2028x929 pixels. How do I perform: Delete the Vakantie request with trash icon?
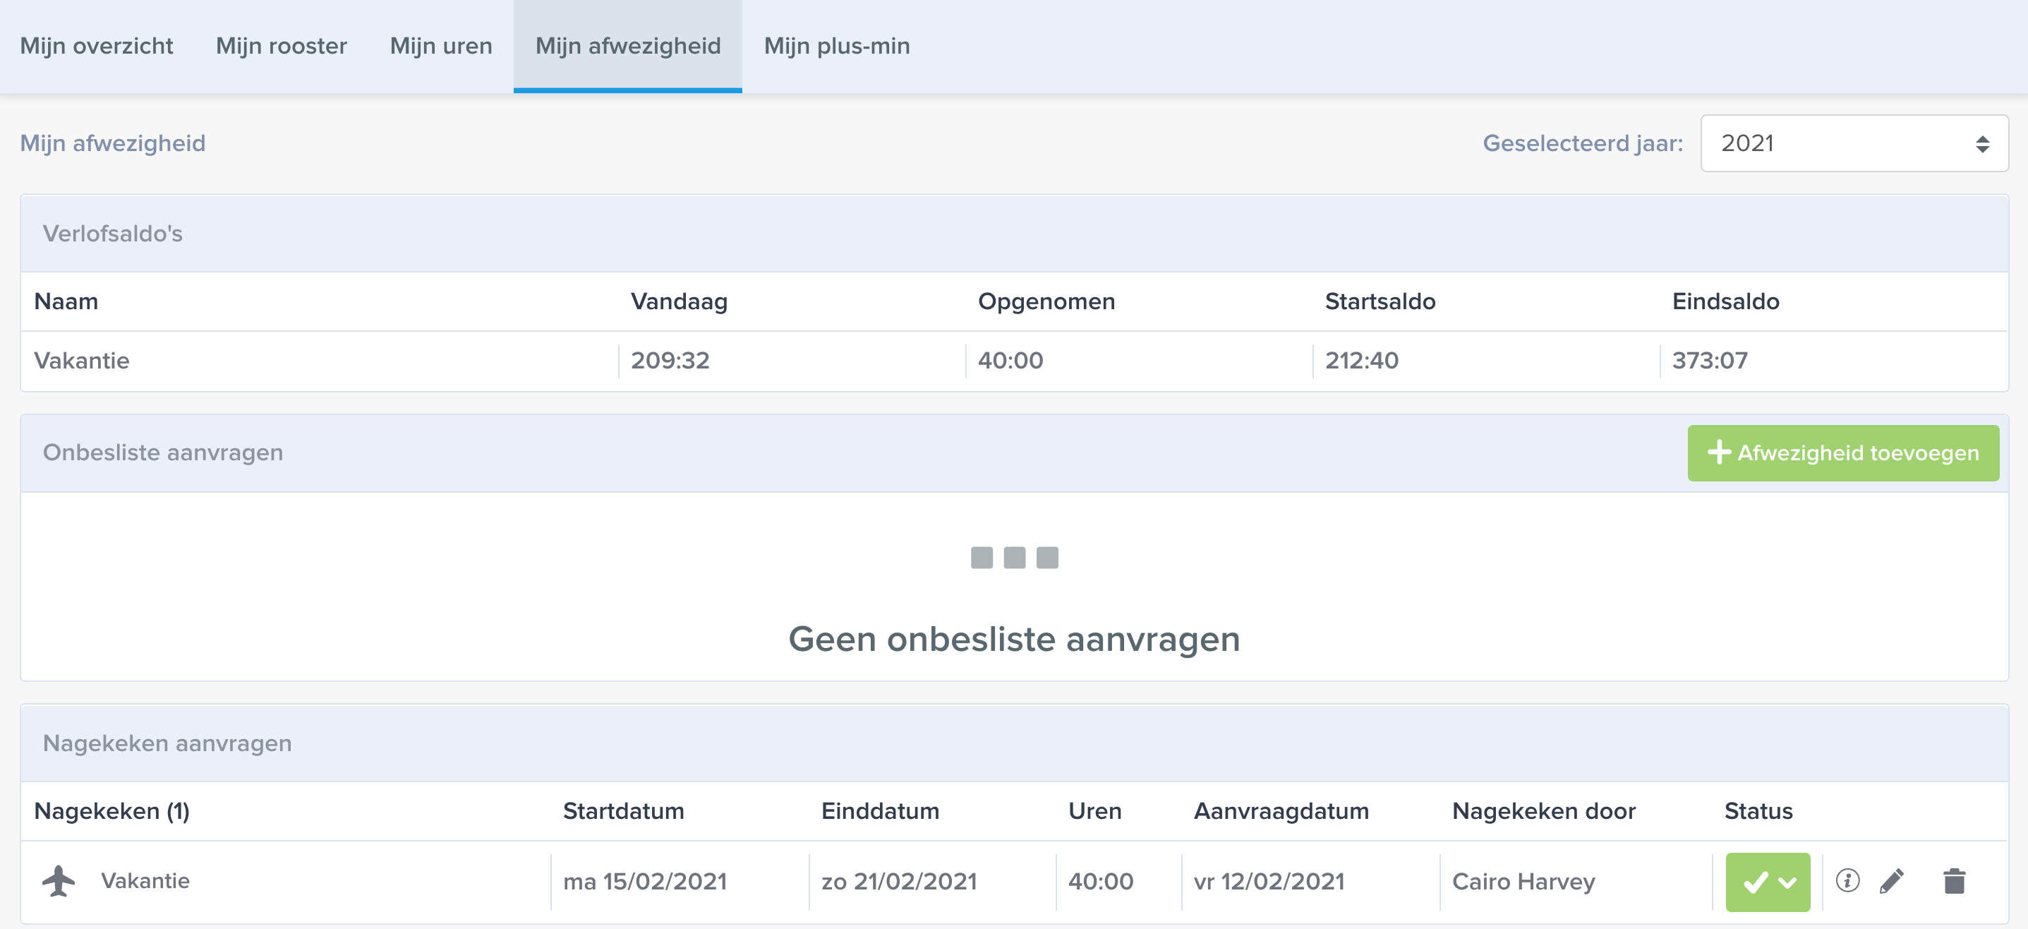coord(1954,881)
